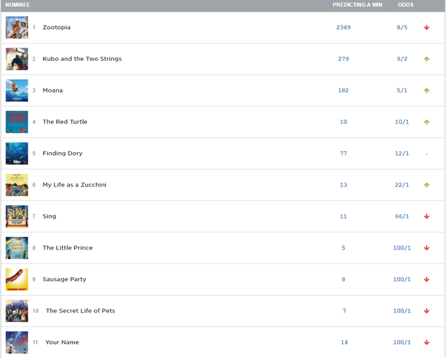Click red down arrow for The Secret Life of Pets
The width and height of the screenshot is (446, 358).
point(427,311)
